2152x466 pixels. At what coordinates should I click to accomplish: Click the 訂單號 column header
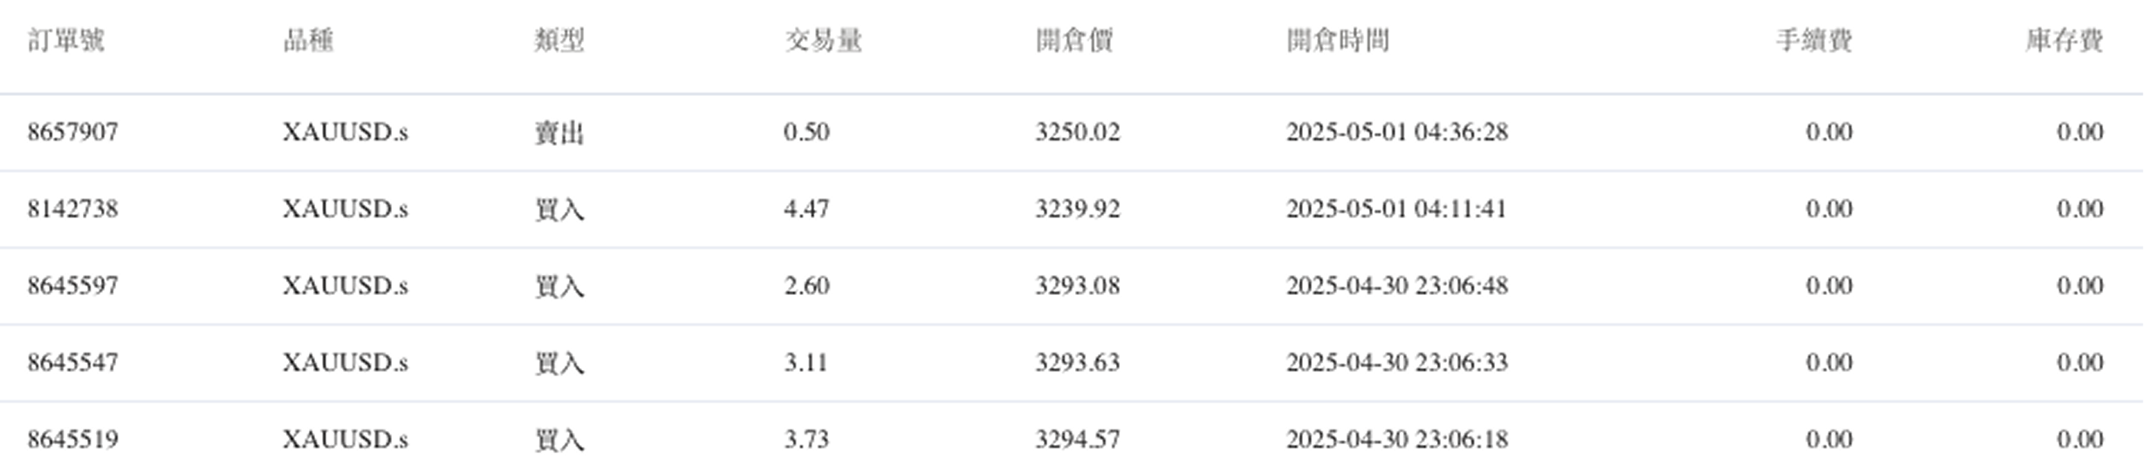(x=65, y=40)
